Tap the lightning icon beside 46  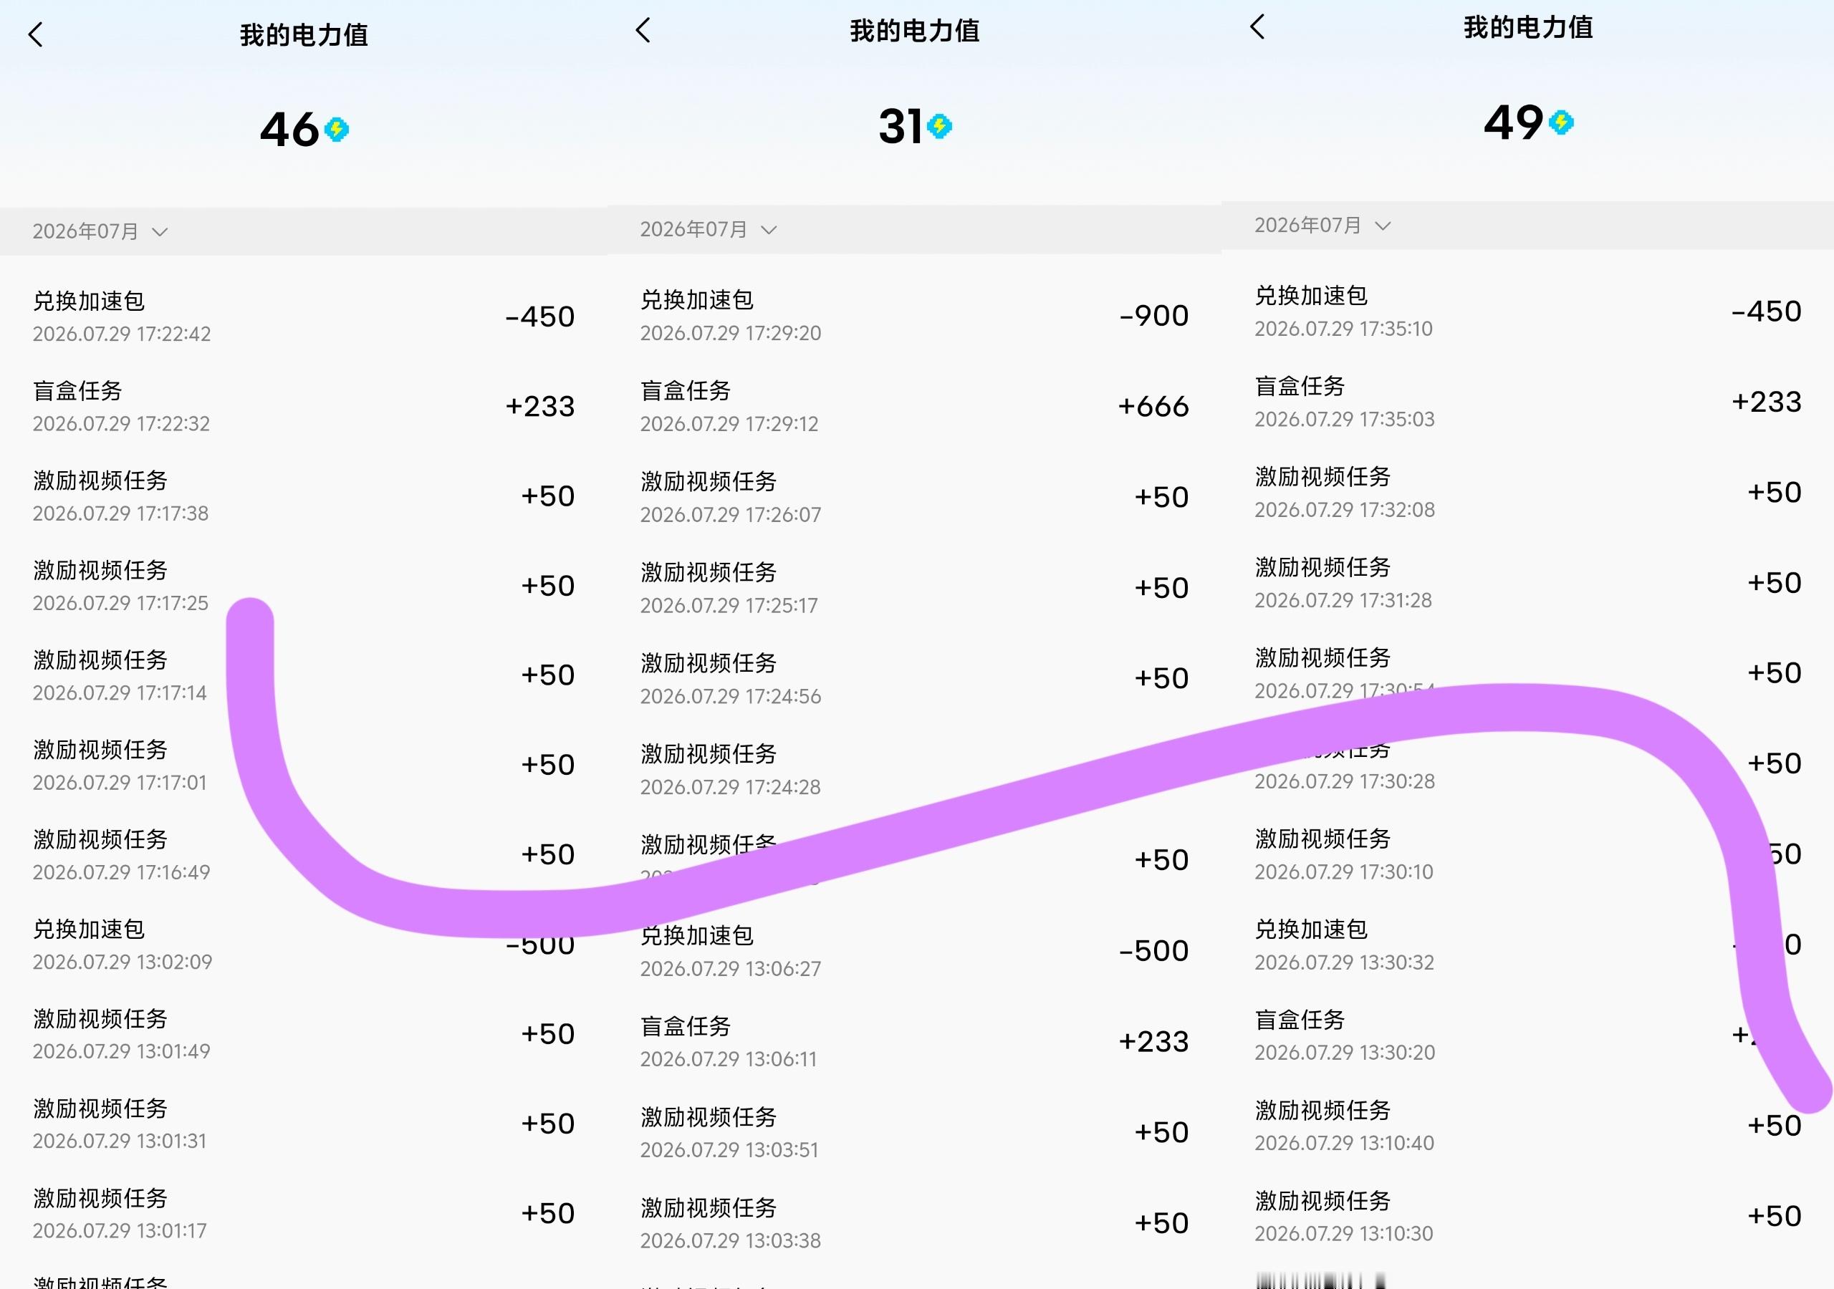point(336,130)
